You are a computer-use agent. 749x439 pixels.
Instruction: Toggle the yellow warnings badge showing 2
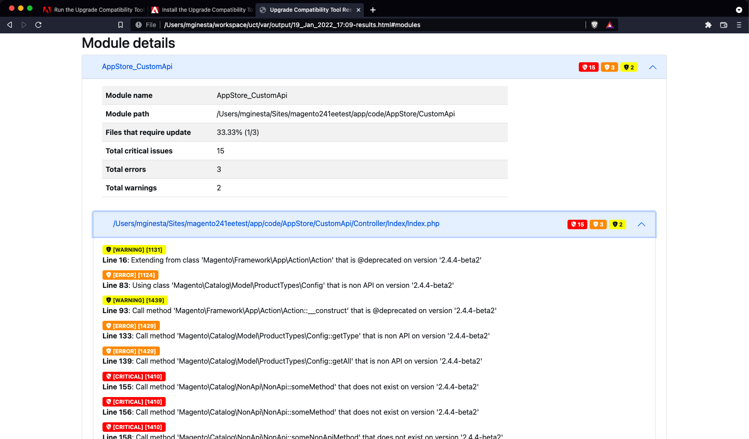[629, 67]
